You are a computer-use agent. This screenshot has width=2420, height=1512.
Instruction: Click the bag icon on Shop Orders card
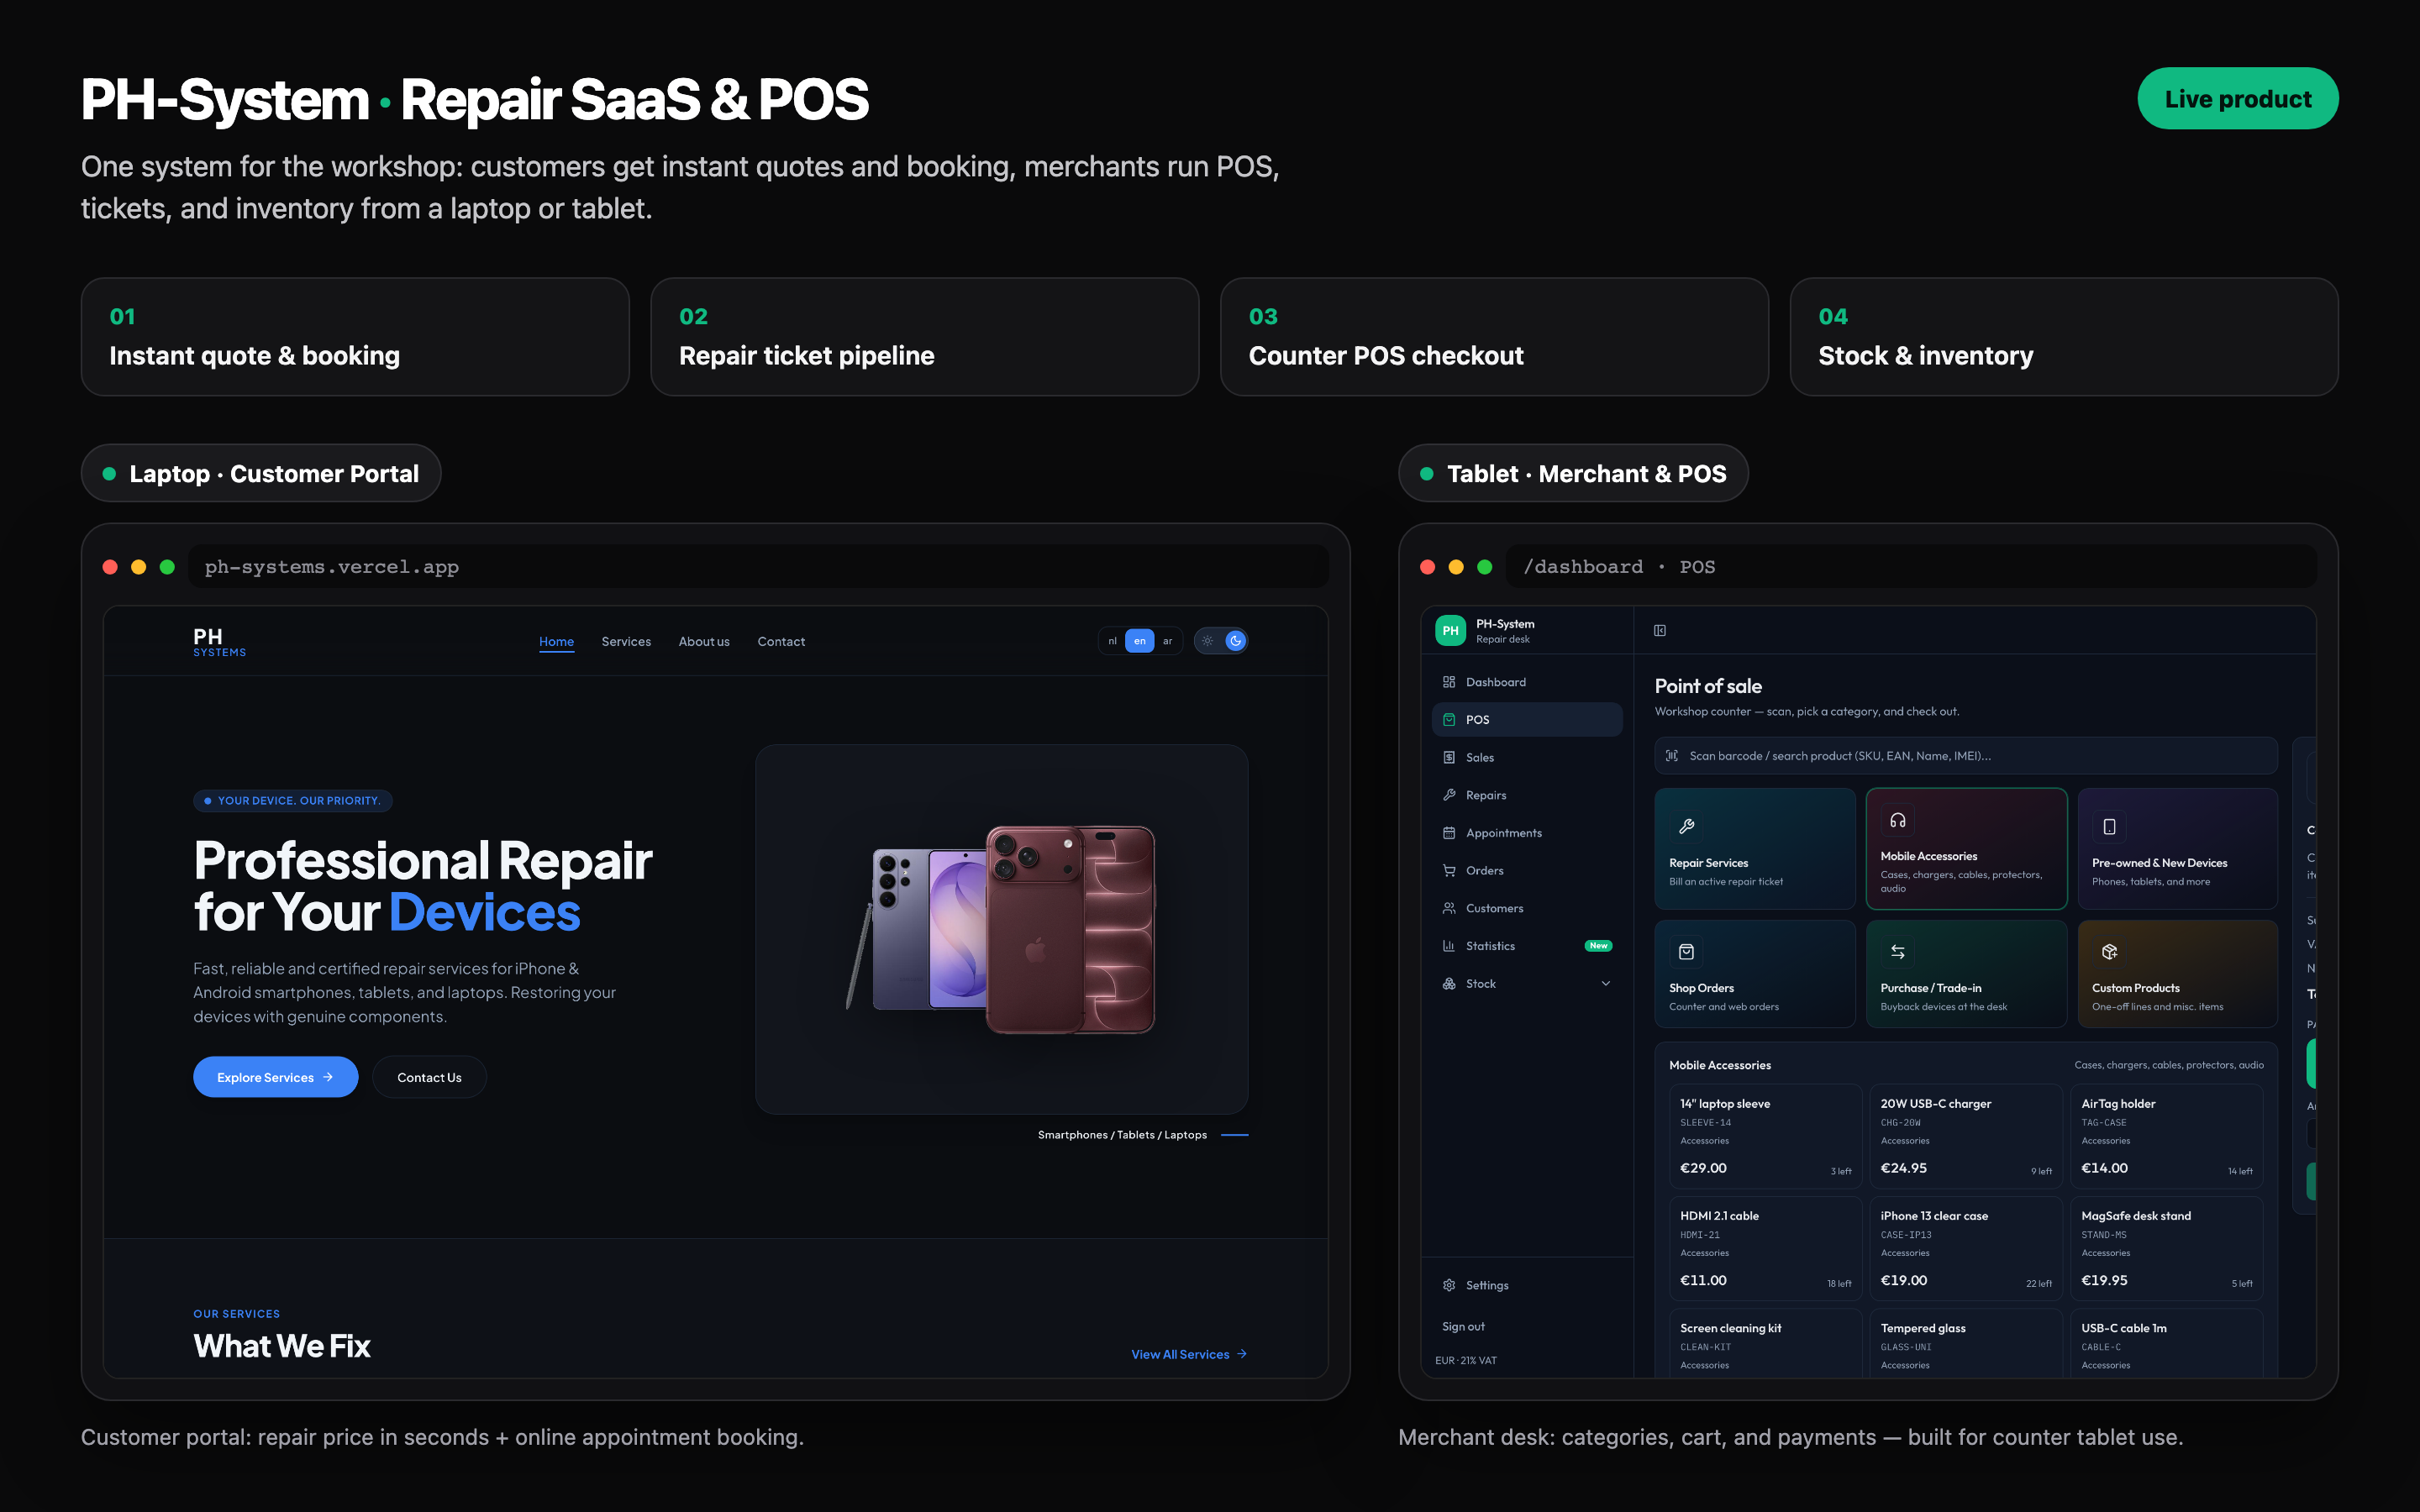click(1687, 951)
